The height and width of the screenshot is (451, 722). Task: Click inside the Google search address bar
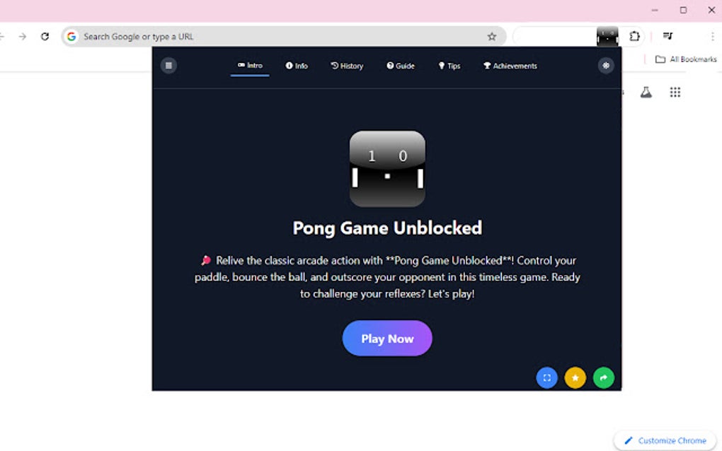212,36
